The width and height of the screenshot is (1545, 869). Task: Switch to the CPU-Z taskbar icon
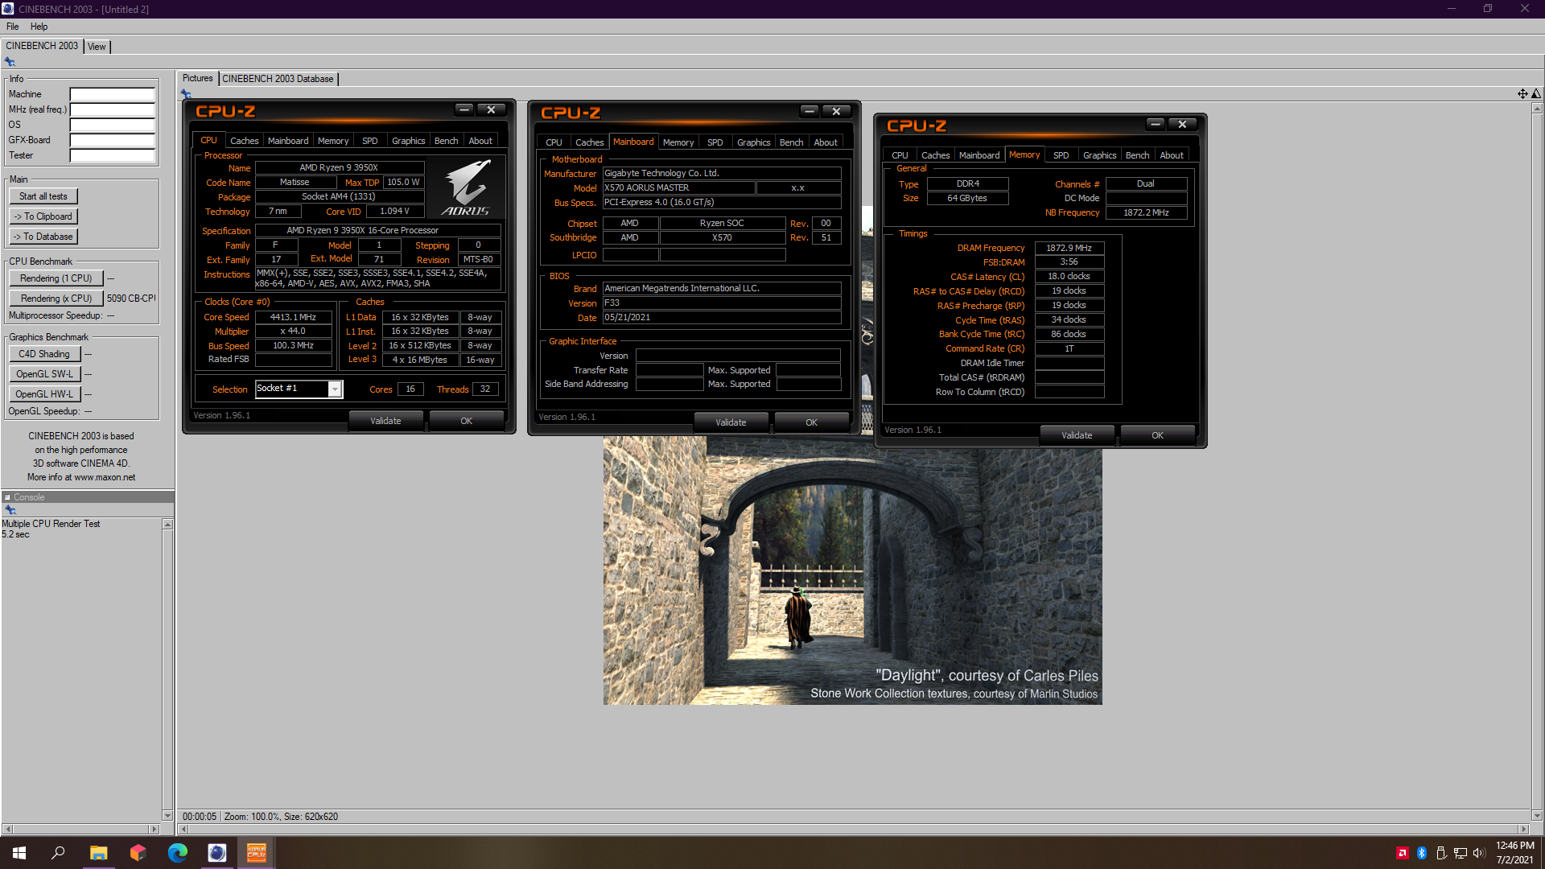pyautogui.click(x=257, y=853)
